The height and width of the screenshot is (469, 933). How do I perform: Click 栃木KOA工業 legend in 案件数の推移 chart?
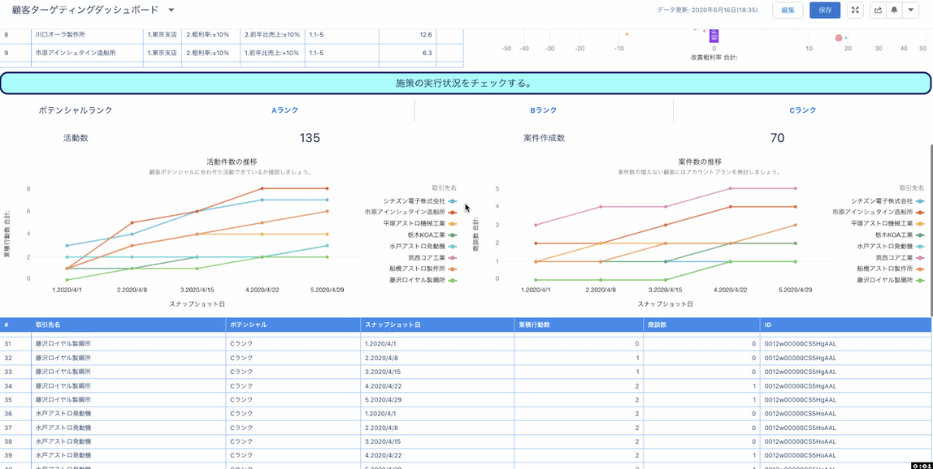click(x=900, y=234)
